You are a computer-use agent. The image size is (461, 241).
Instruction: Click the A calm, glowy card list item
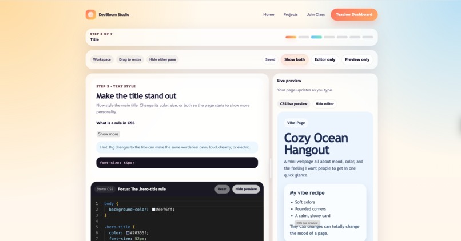pos(312,216)
